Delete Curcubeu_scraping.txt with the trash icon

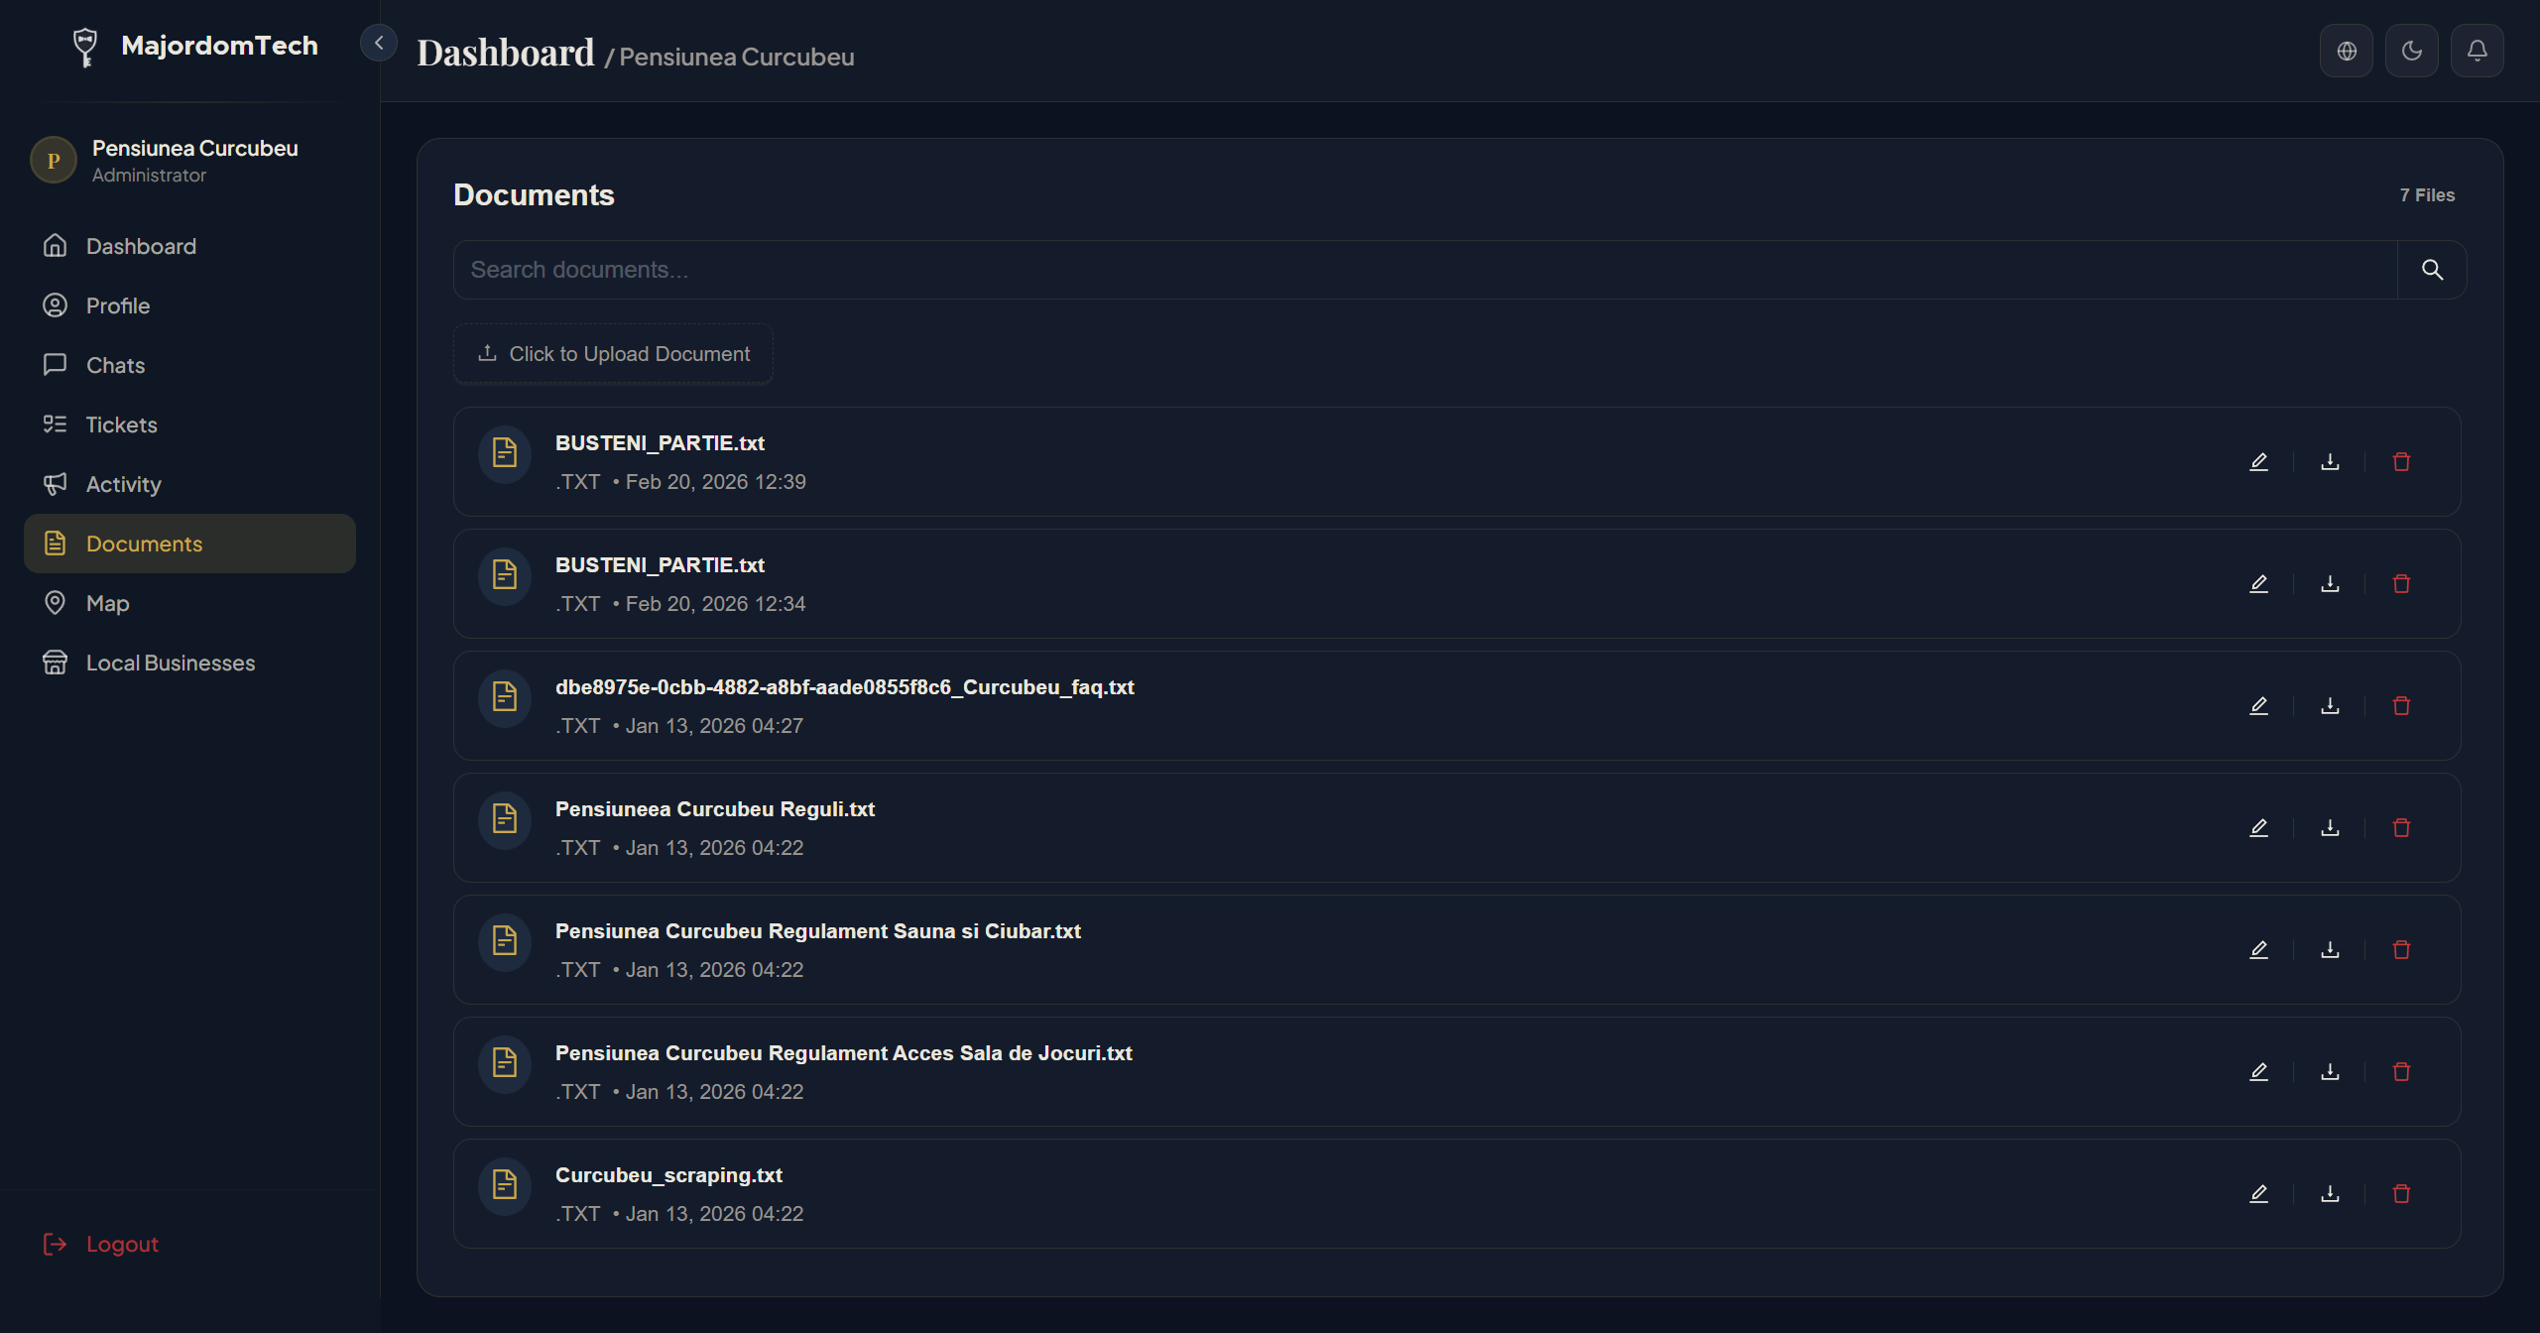coord(2401,1193)
